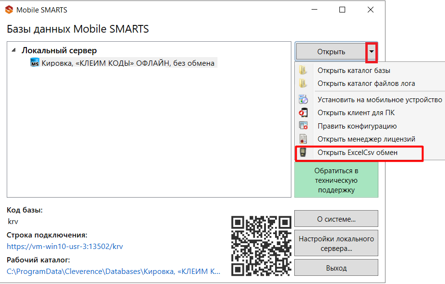Click the Открыть button
The width and height of the screenshot is (445, 284).
(x=331, y=52)
